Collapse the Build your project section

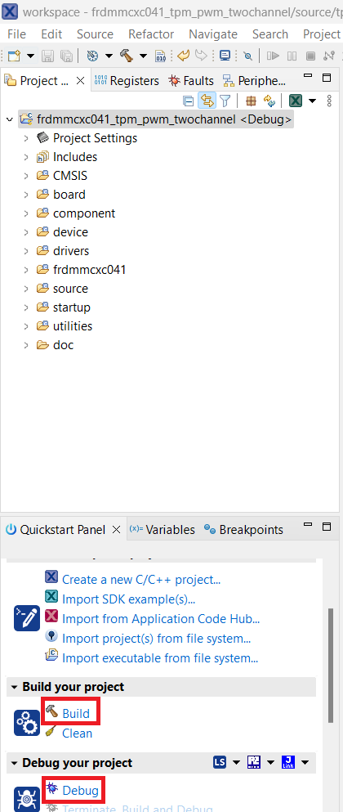(x=13, y=687)
